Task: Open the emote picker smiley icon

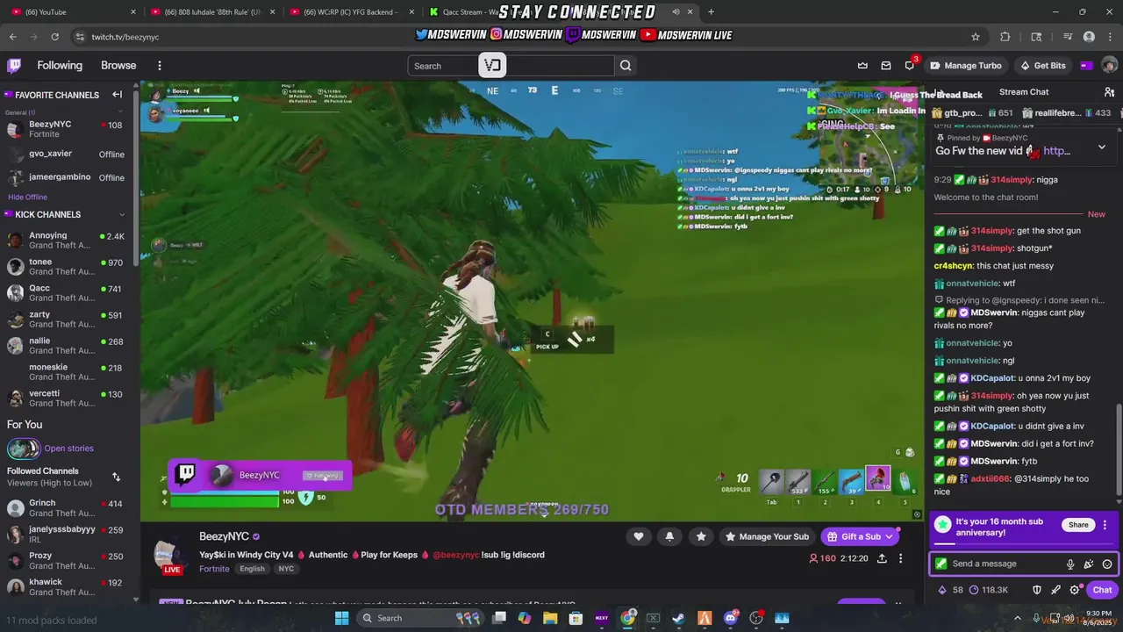Action: pos(1107,564)
